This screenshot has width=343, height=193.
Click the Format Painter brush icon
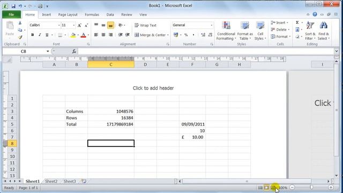(x=20, y=38)
